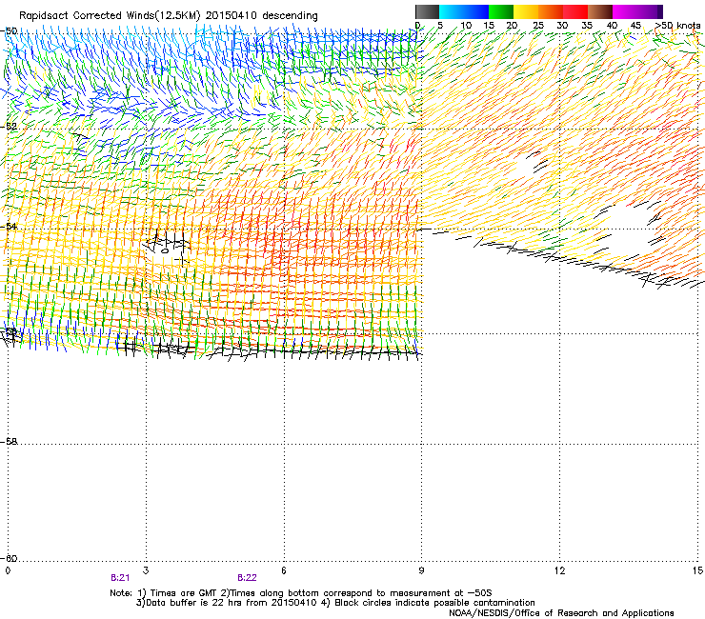The width and height of the screenshot is (705, 619).
Task: Click the cyan-blue 5-15 knots color swatch
Action: [464, 11]
